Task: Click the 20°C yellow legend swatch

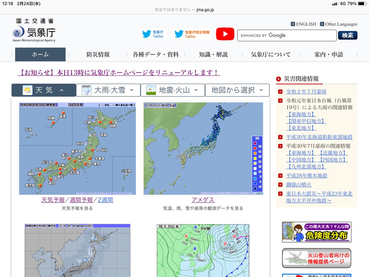Action: coord(255,158)
